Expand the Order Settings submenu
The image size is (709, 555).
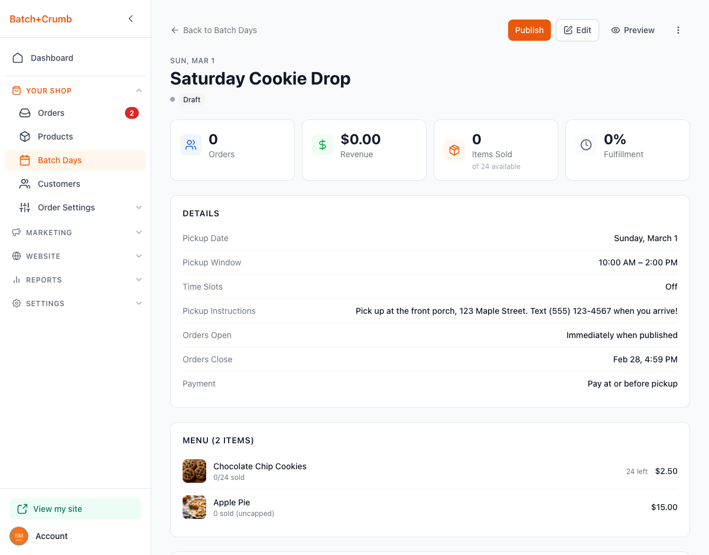click(139, 207)
